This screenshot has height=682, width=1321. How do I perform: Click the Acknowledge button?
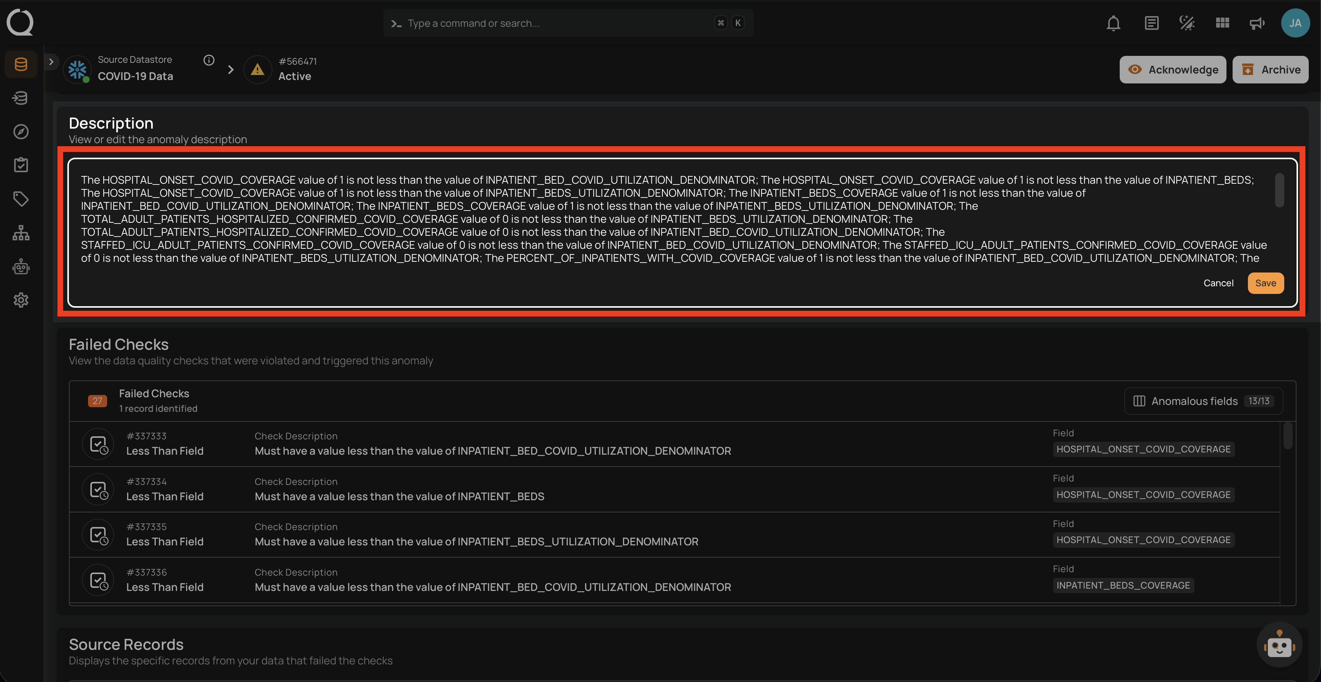[1173, 70]
